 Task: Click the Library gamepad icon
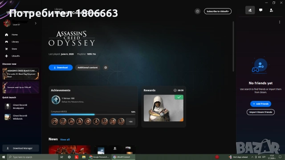[x=7, y=42]
